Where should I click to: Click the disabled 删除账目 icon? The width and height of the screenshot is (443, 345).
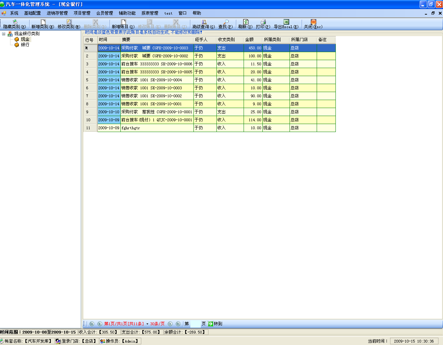click(176, 22)
